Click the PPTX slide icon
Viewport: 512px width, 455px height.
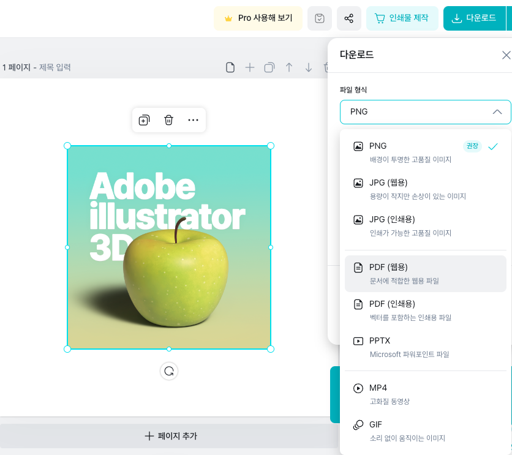(358, 341)
